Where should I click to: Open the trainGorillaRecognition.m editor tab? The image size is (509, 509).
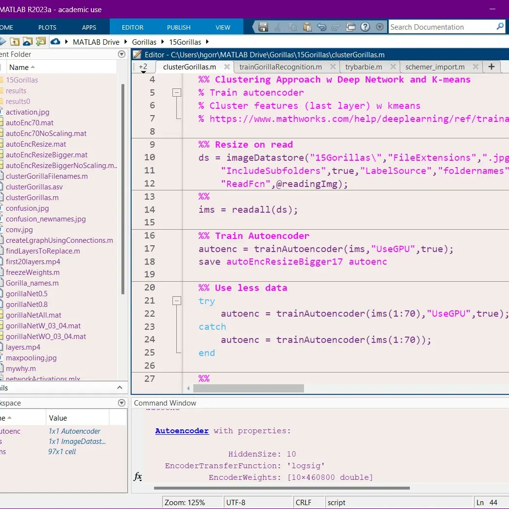(x=280, y=67)
